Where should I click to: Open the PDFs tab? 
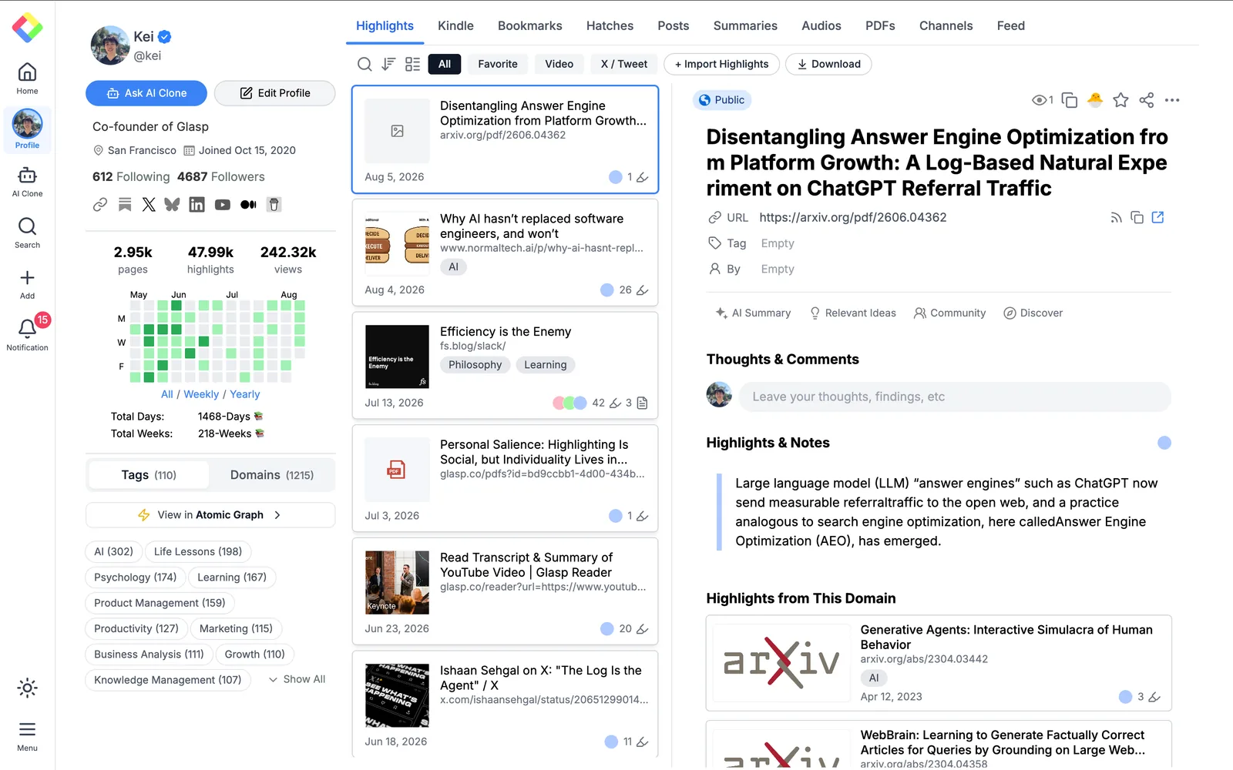880,25
